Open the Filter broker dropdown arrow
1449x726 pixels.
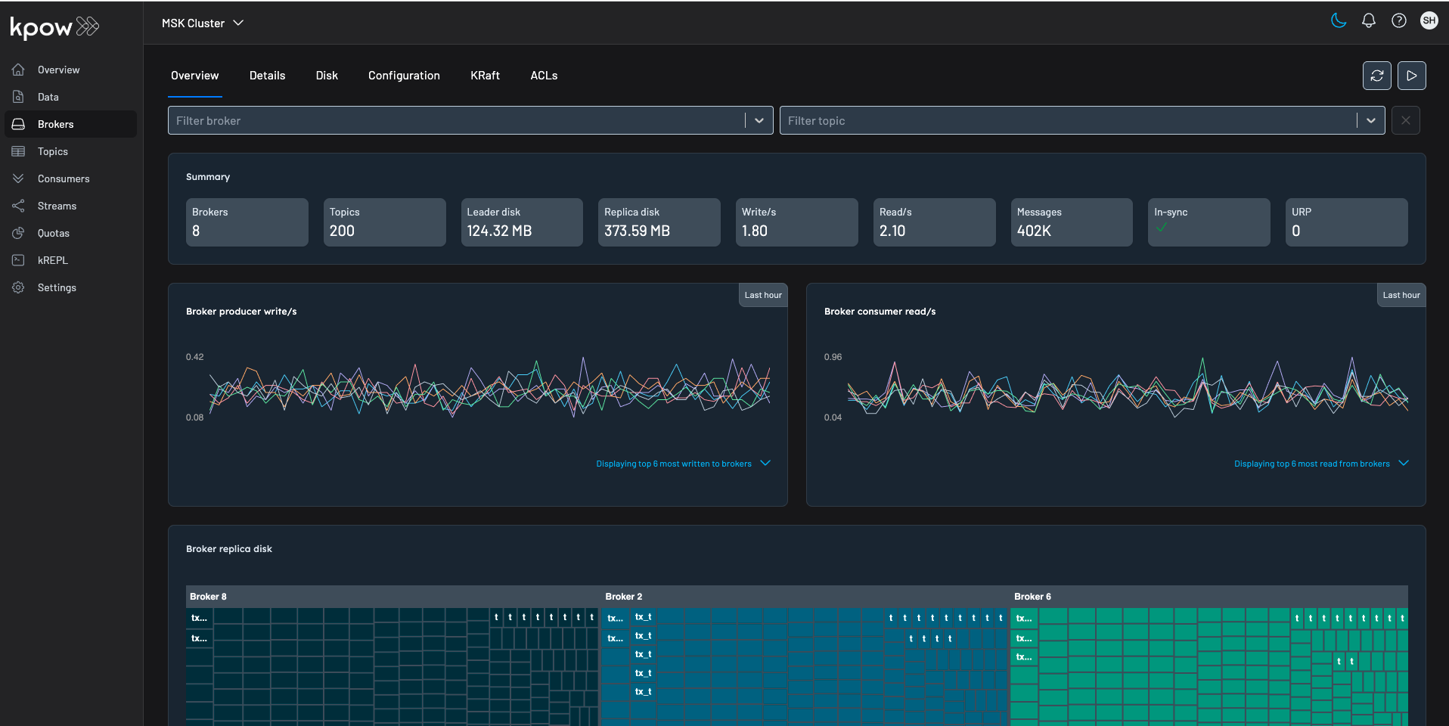(x=759, y=120)
